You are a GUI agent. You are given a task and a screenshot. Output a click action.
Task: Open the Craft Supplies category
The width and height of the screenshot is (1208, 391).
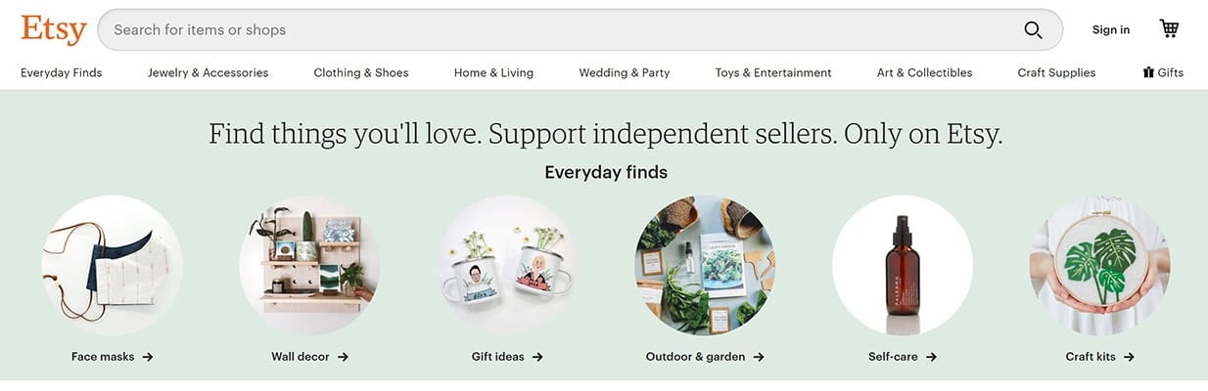pos(1056,72)
